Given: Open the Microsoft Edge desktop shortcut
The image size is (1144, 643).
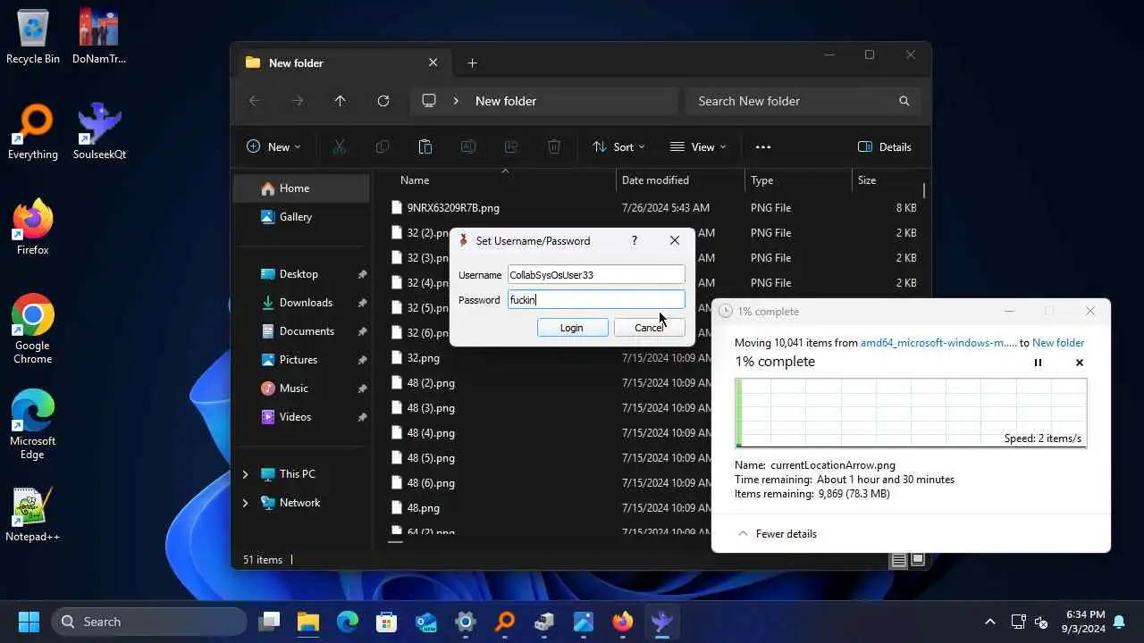Looking at the screenshot, I should (33, 424).
